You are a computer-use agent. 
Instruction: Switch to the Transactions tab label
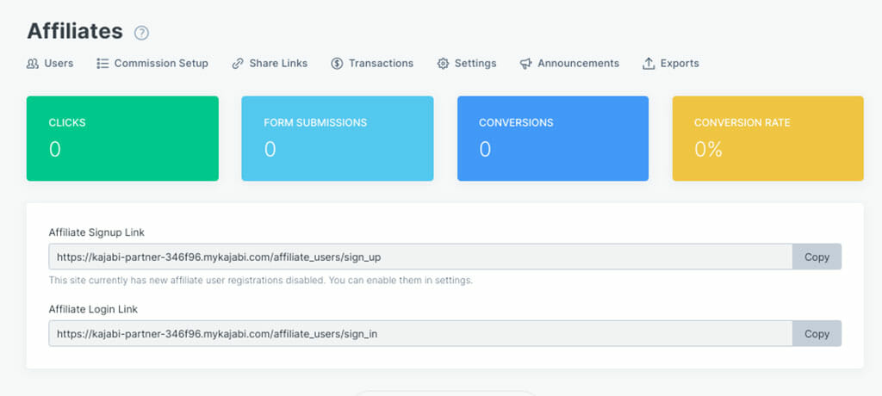tap(381, 64)
